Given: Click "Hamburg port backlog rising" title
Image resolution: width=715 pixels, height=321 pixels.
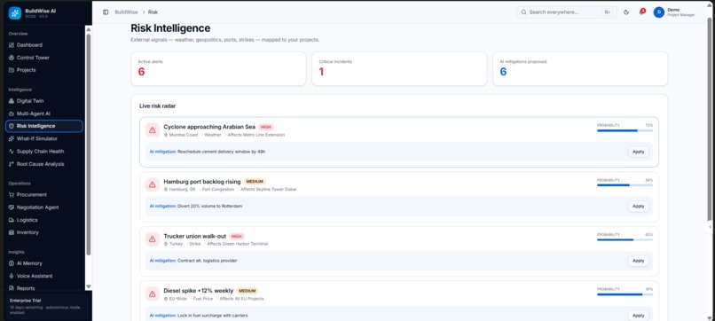Looking at the screenshot, I should [x=202, y=182].
